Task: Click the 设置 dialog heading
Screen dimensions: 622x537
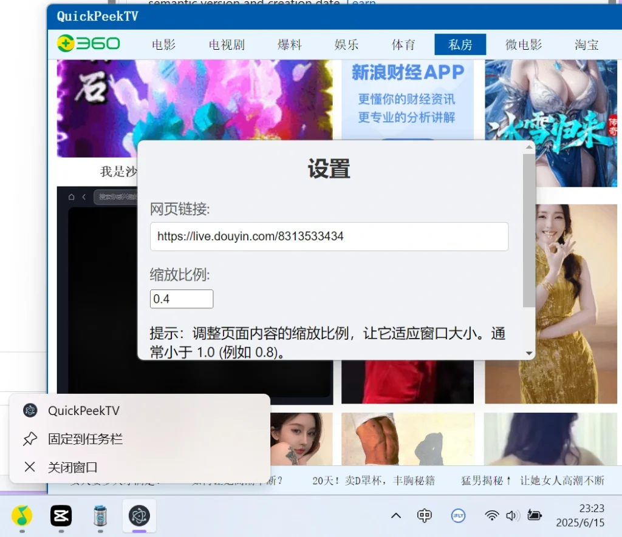Action: tap(329, 169)
